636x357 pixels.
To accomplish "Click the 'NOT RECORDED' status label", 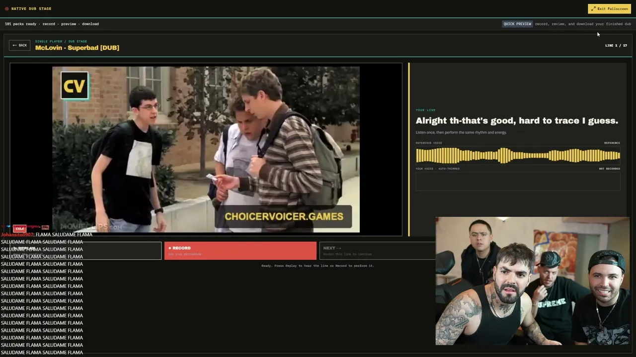I will point(610,169).
